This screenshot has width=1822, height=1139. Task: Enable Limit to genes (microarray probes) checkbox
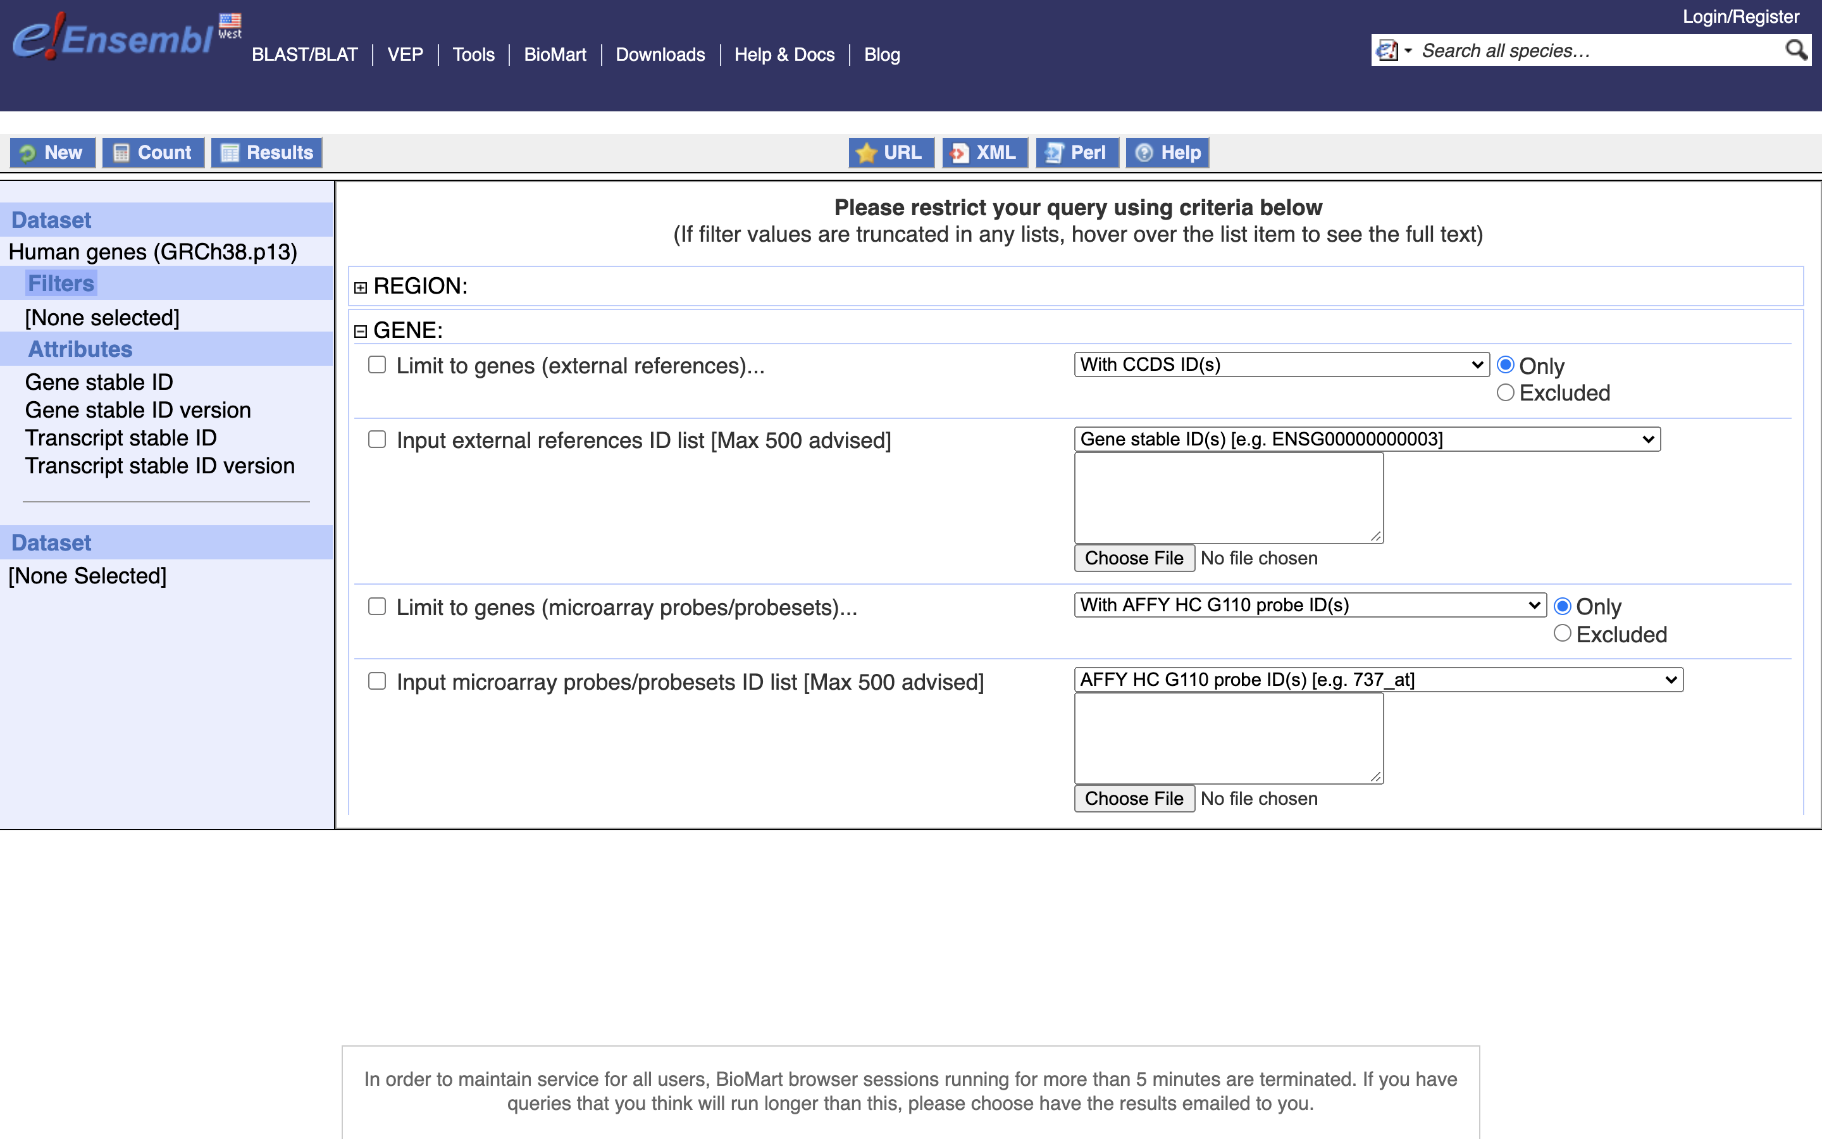[377, 607]
